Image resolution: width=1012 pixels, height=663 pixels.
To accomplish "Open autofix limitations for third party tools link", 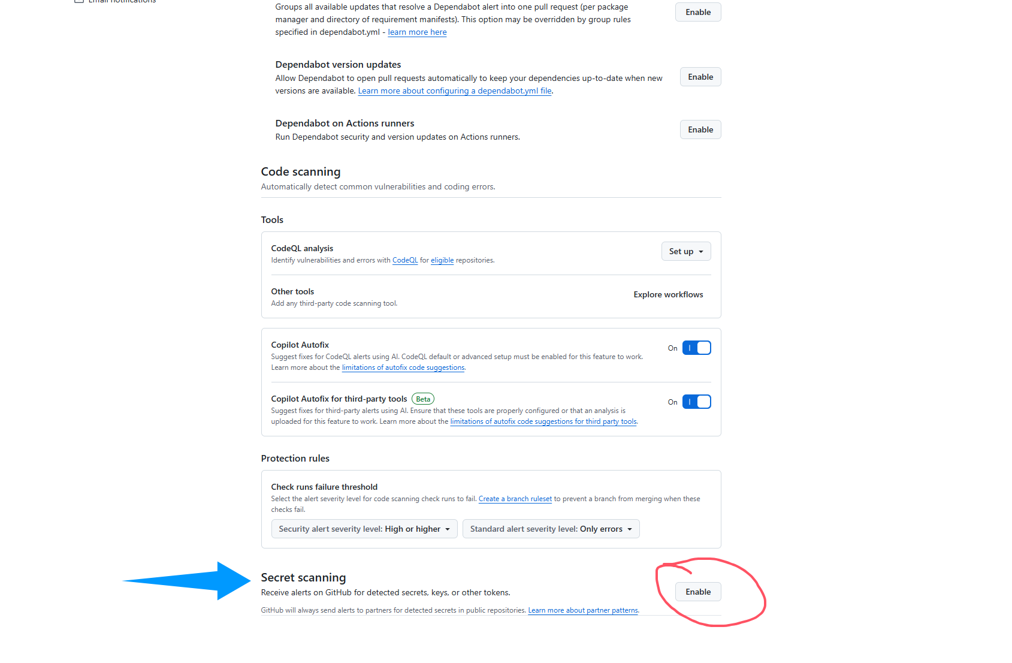I will (543, 422).
